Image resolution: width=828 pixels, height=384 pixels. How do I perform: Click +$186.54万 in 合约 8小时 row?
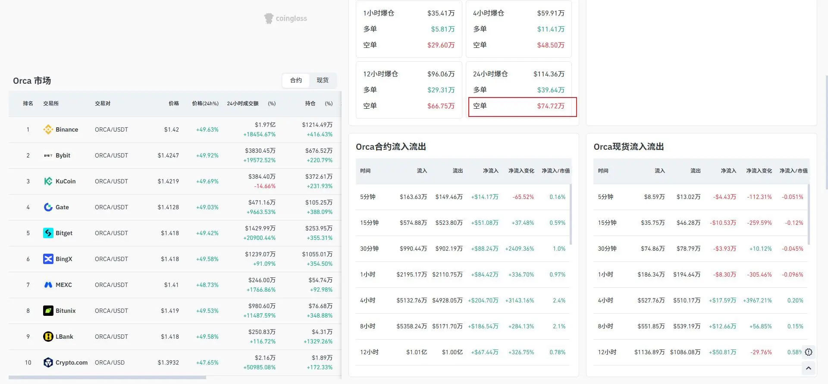point(483,326)
